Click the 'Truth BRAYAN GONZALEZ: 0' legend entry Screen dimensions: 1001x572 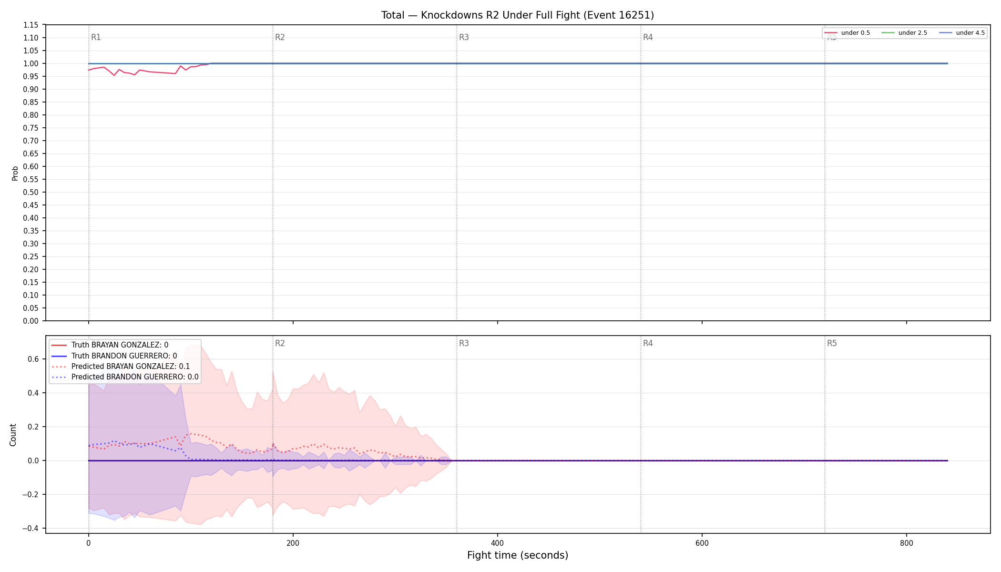point(110,345)
